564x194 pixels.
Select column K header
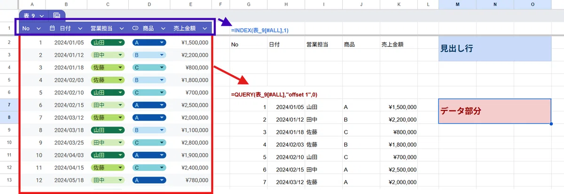[399, 4]
